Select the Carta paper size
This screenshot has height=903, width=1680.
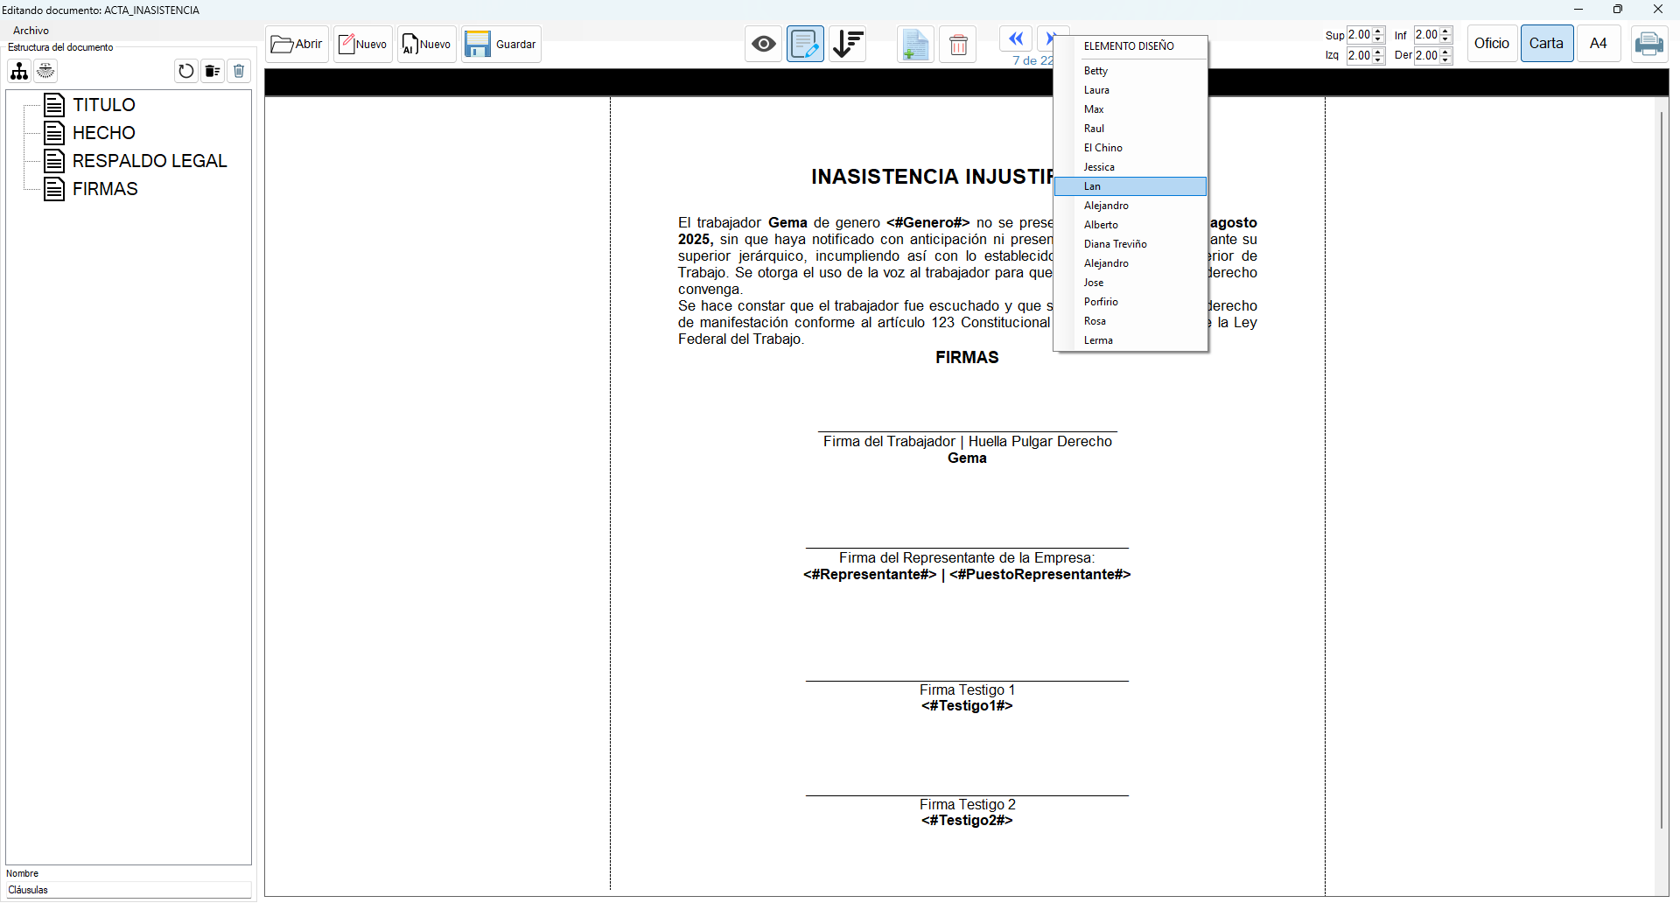pos(1547,44)
